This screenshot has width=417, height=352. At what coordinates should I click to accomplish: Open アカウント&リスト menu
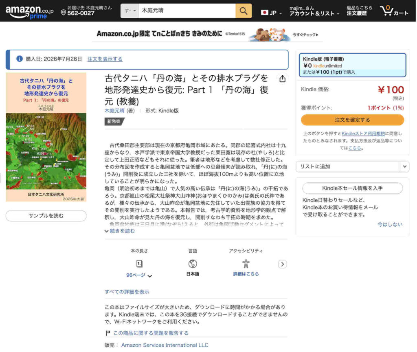tap(314, 11)
